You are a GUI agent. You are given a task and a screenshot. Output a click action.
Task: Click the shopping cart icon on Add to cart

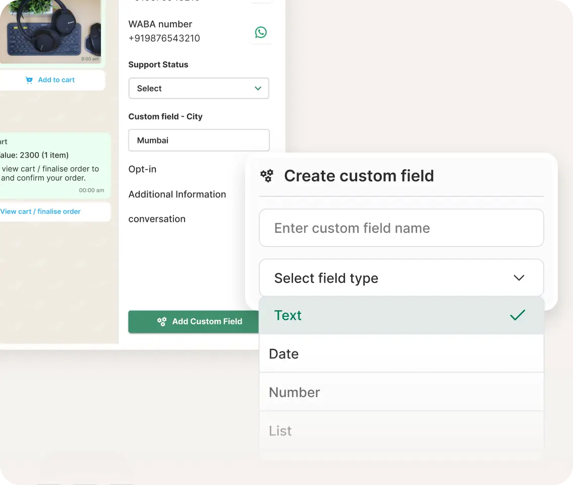[29, 80]
